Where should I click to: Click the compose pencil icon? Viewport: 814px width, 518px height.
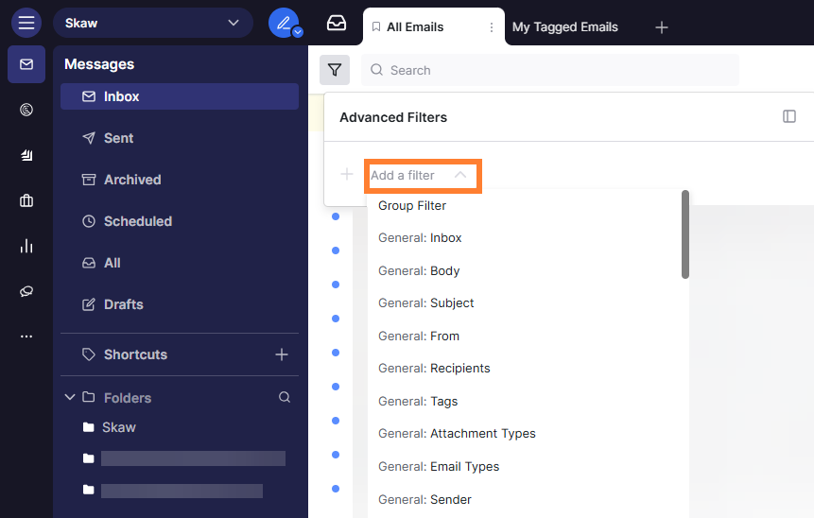pyautogui.click(x=283, y=23)
